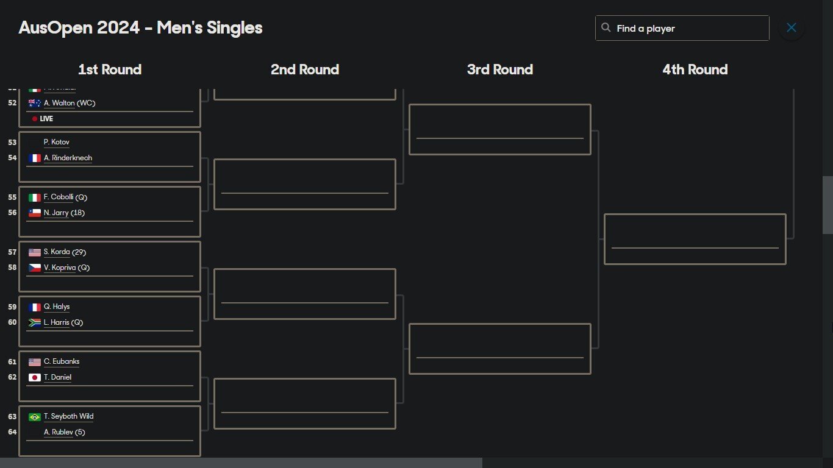Viewport: 833px width, 468px height.
Task: Click the Italian flag next to F. Cobolli
Action: pos(35,197)
